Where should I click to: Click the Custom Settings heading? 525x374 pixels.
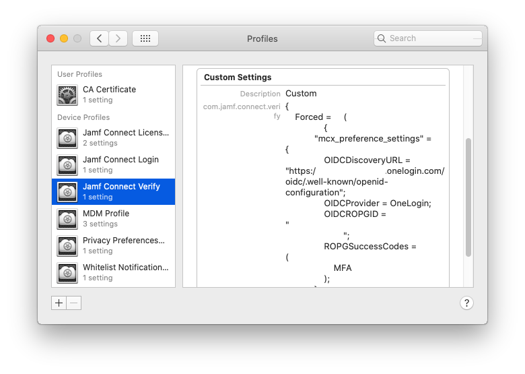pyautogui.click(x=238, y=77)
